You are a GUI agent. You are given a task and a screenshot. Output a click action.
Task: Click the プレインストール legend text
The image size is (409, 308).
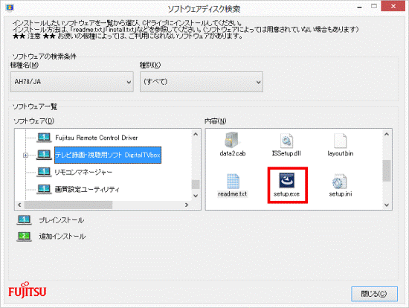pos(62,220)
